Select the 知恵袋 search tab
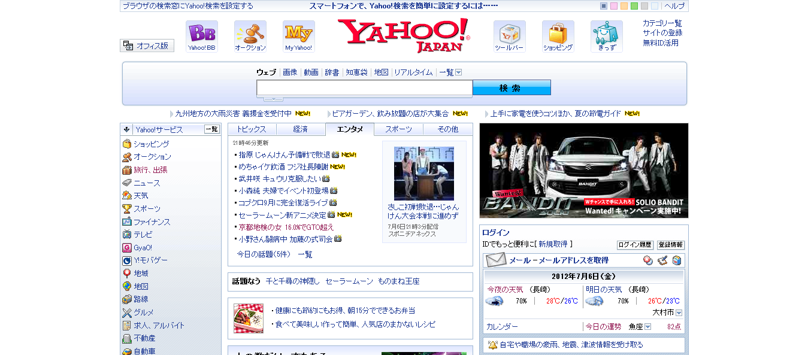808x355 pixels. 356,72
